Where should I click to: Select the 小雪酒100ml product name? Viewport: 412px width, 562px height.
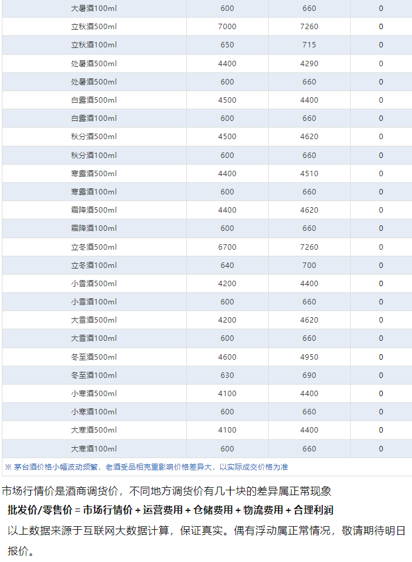click(94, 302)
